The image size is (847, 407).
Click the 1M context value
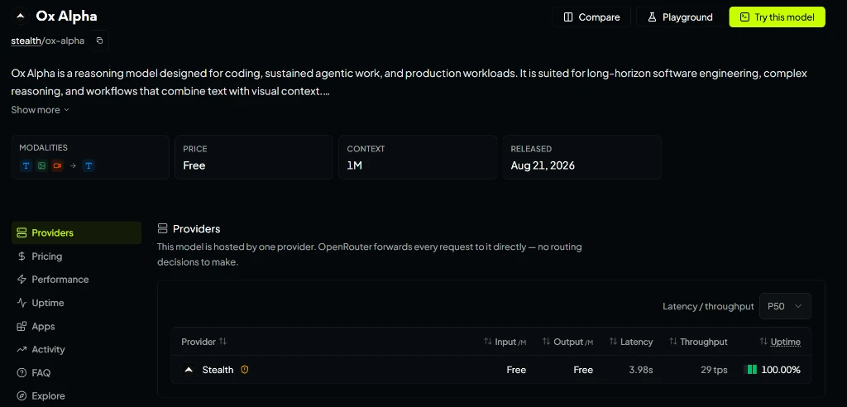[x=354, y=165]
